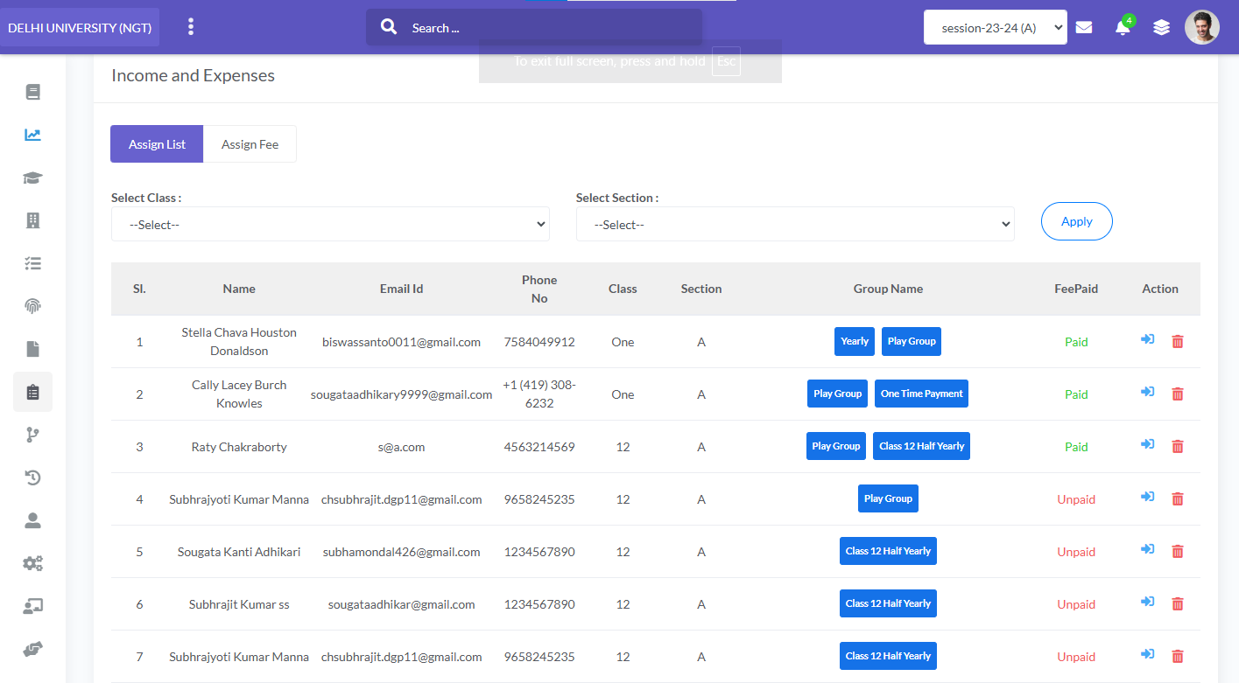This screenshot has height=683, width=1239.
Task: Click the One Time Payment badge
Action: click(x=921, y=394)
